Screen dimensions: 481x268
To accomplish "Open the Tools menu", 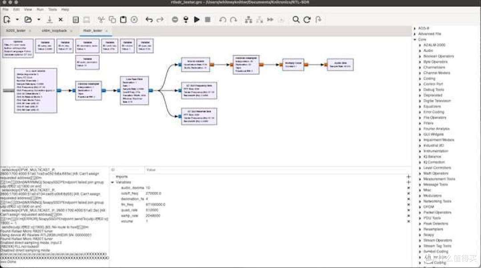I will pos(52,9).
